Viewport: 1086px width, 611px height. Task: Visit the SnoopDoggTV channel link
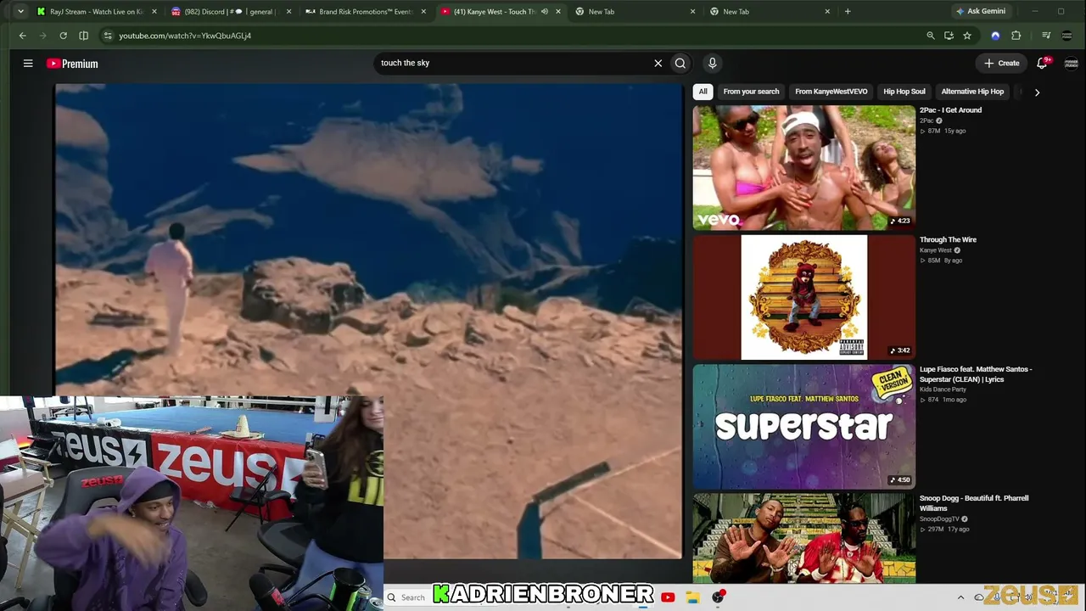(x=939, y=519)
